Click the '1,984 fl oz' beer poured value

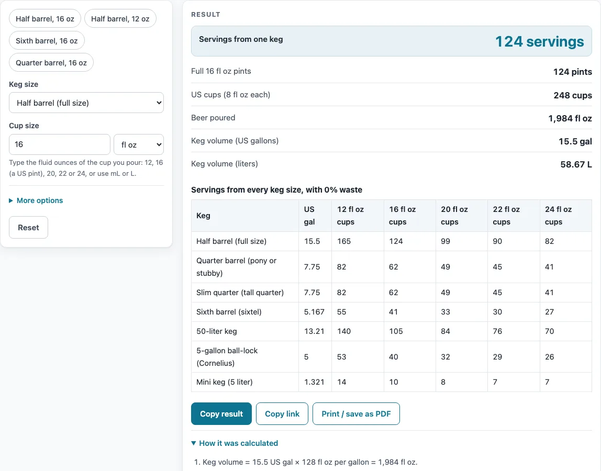[570, 118]
